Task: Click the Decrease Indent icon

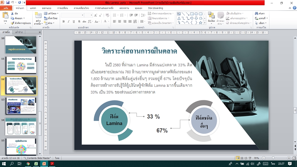Action: coord(131,15)
